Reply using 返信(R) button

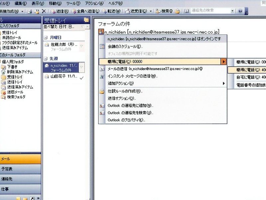(60, 11)
